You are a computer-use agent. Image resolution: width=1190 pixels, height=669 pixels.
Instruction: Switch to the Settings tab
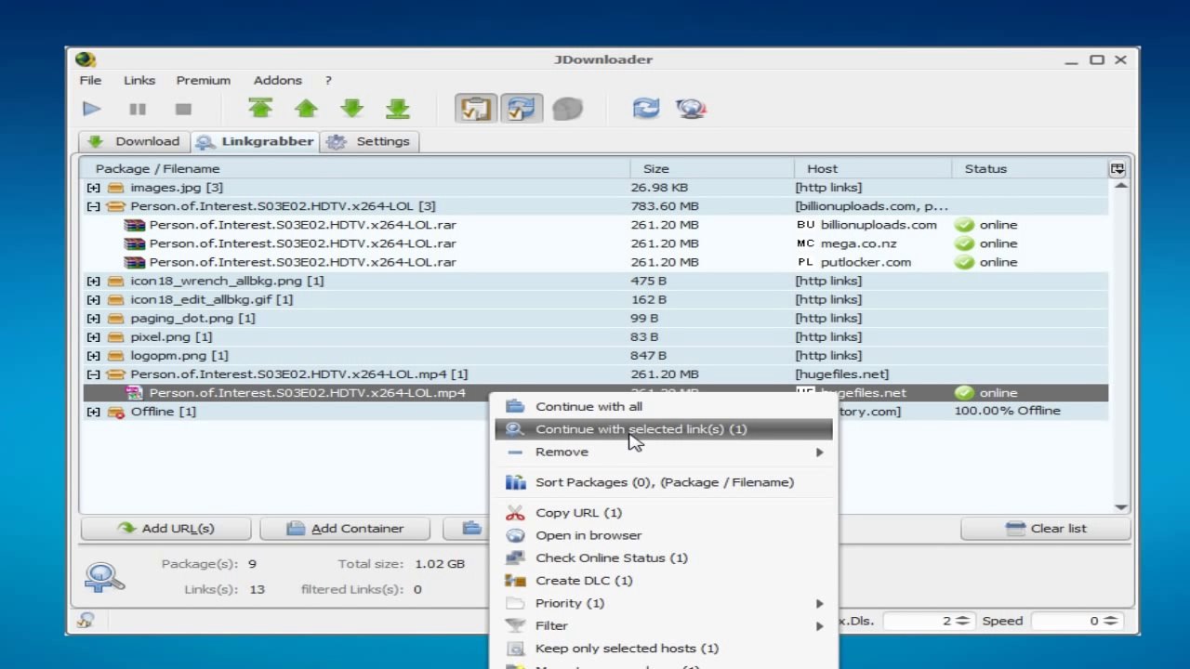370,141
